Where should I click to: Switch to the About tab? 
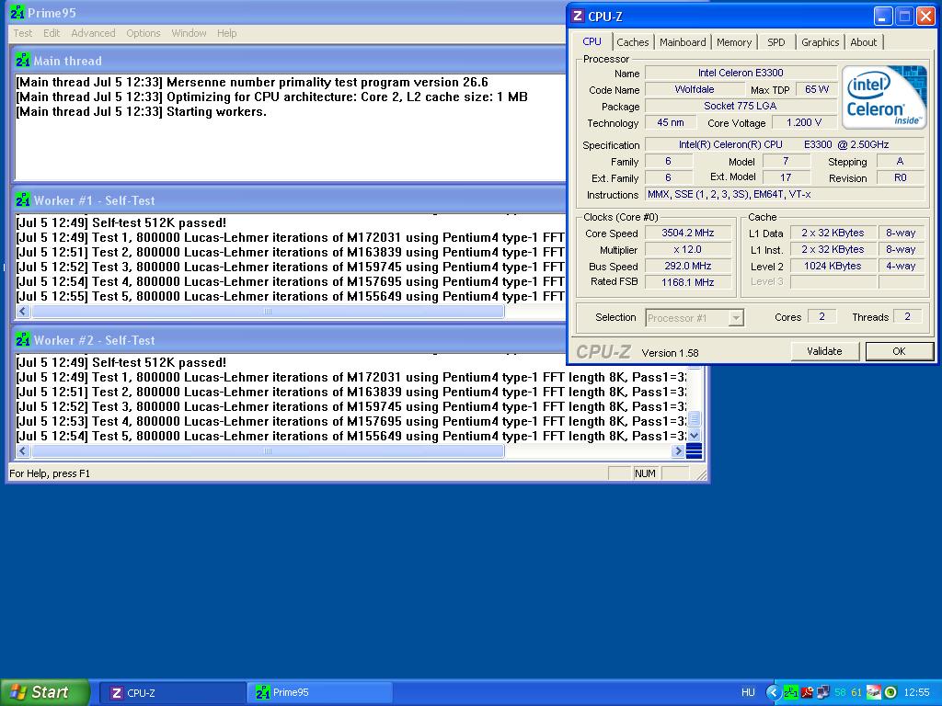tap(863, 42)
